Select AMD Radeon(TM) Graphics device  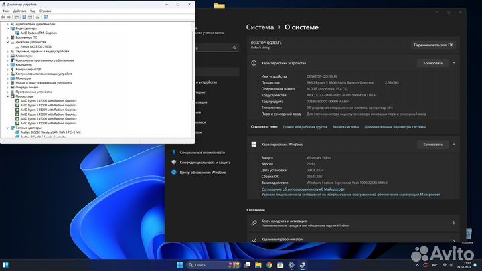point(38,33)
